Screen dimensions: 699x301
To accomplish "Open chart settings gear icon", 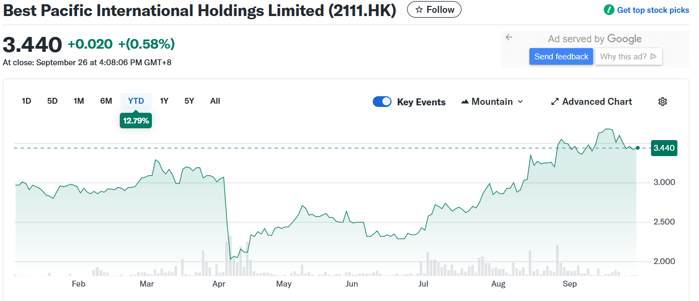I will tap(663, 102).
